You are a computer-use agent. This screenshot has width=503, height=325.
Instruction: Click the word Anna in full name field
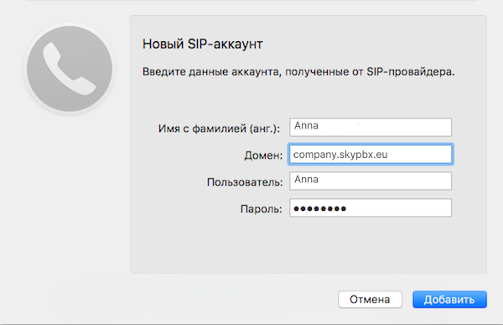coord(306,126)
